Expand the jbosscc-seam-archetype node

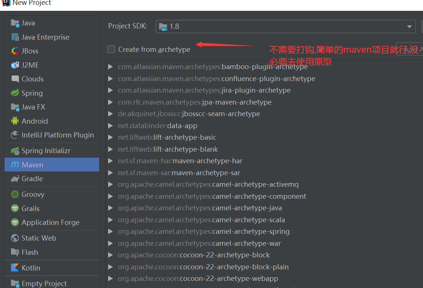click(x=110, y=114)
